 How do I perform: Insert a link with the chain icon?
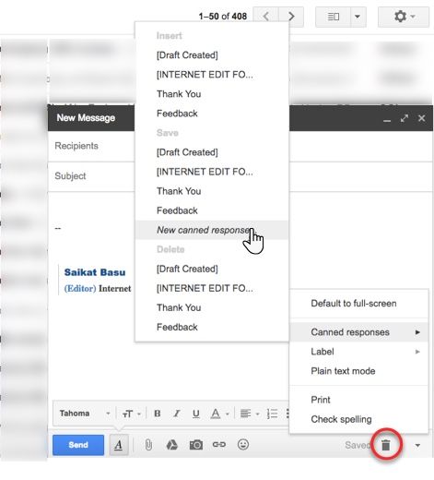click(x=219, y=445)
